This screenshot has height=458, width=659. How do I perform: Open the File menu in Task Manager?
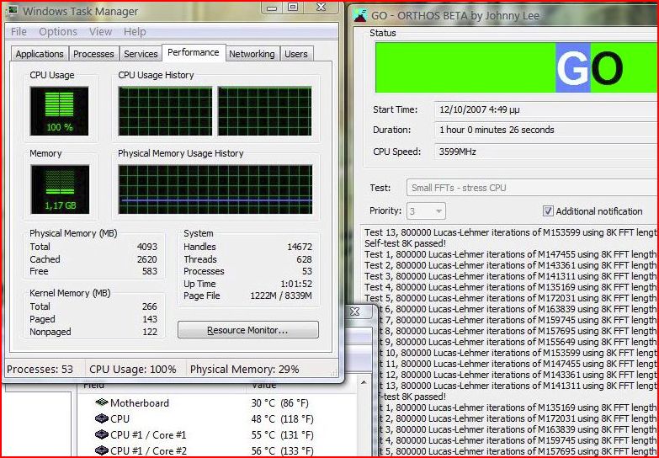(x=19, y=31)
